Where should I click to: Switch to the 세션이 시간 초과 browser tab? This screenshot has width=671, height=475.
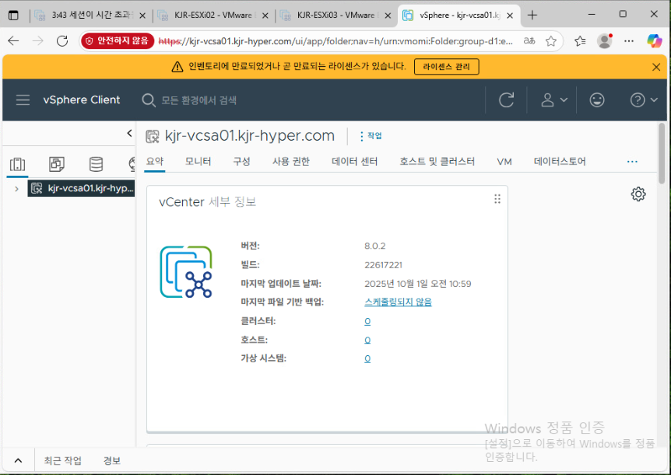coord(90,16)
